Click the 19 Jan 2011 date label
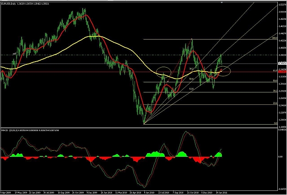 pyautogui.click(x=222, y=193)
